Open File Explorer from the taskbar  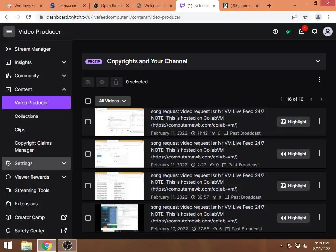pos(27,245)
